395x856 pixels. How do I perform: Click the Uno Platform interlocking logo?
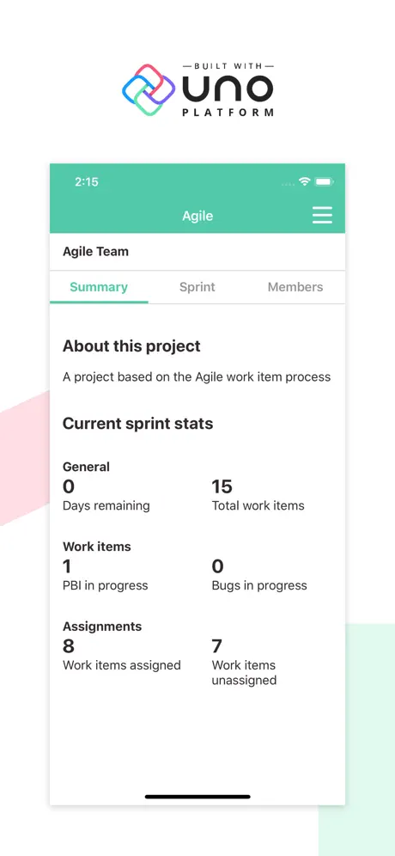[x=149, y=89]
